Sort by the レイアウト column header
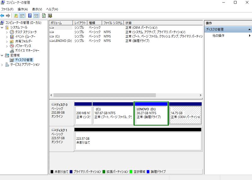The height and width of the screenshot is (180, 252). [80, 23]
